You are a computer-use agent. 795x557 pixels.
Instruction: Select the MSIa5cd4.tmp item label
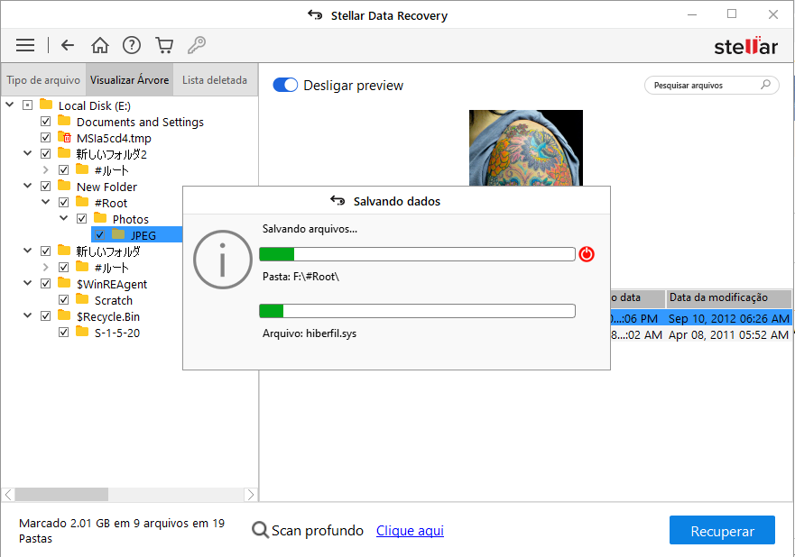click(x=114, y=138)
